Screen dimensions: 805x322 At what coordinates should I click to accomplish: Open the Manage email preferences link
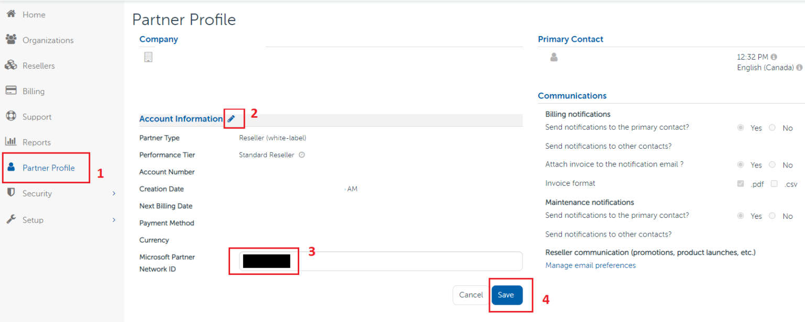click(x=590, y=265)
